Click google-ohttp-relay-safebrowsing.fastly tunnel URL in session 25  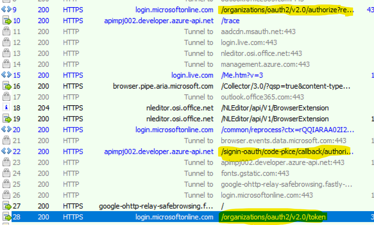[286, 185]
